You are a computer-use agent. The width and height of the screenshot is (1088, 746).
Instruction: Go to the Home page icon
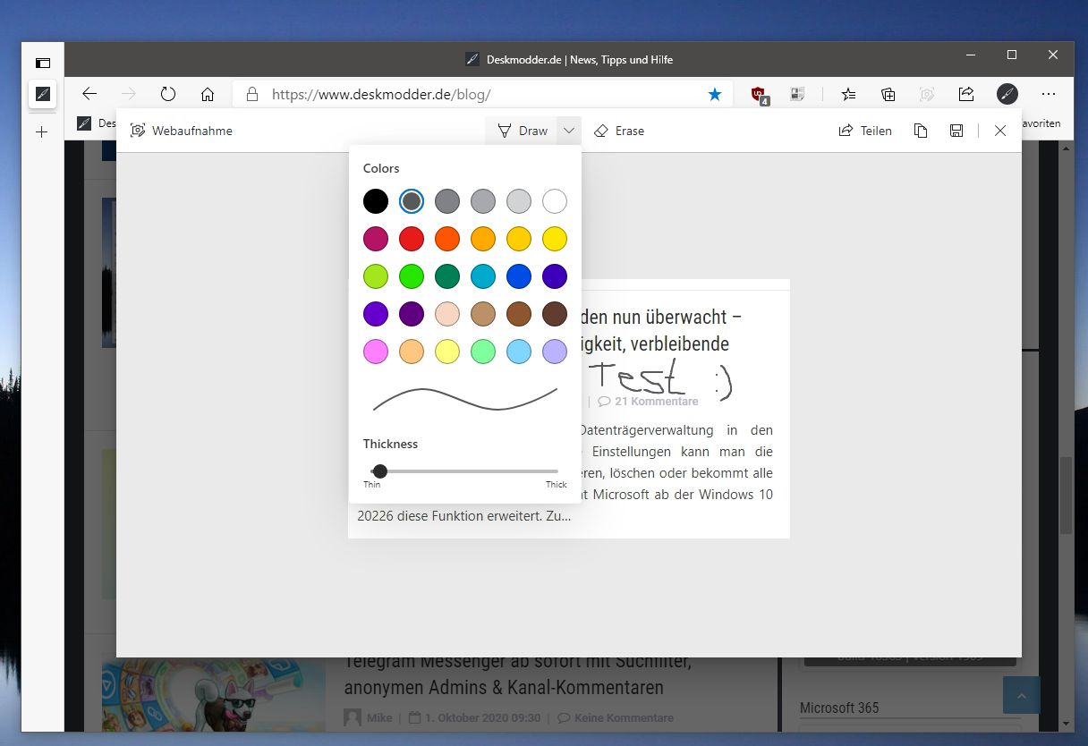(x=208, y=94)
